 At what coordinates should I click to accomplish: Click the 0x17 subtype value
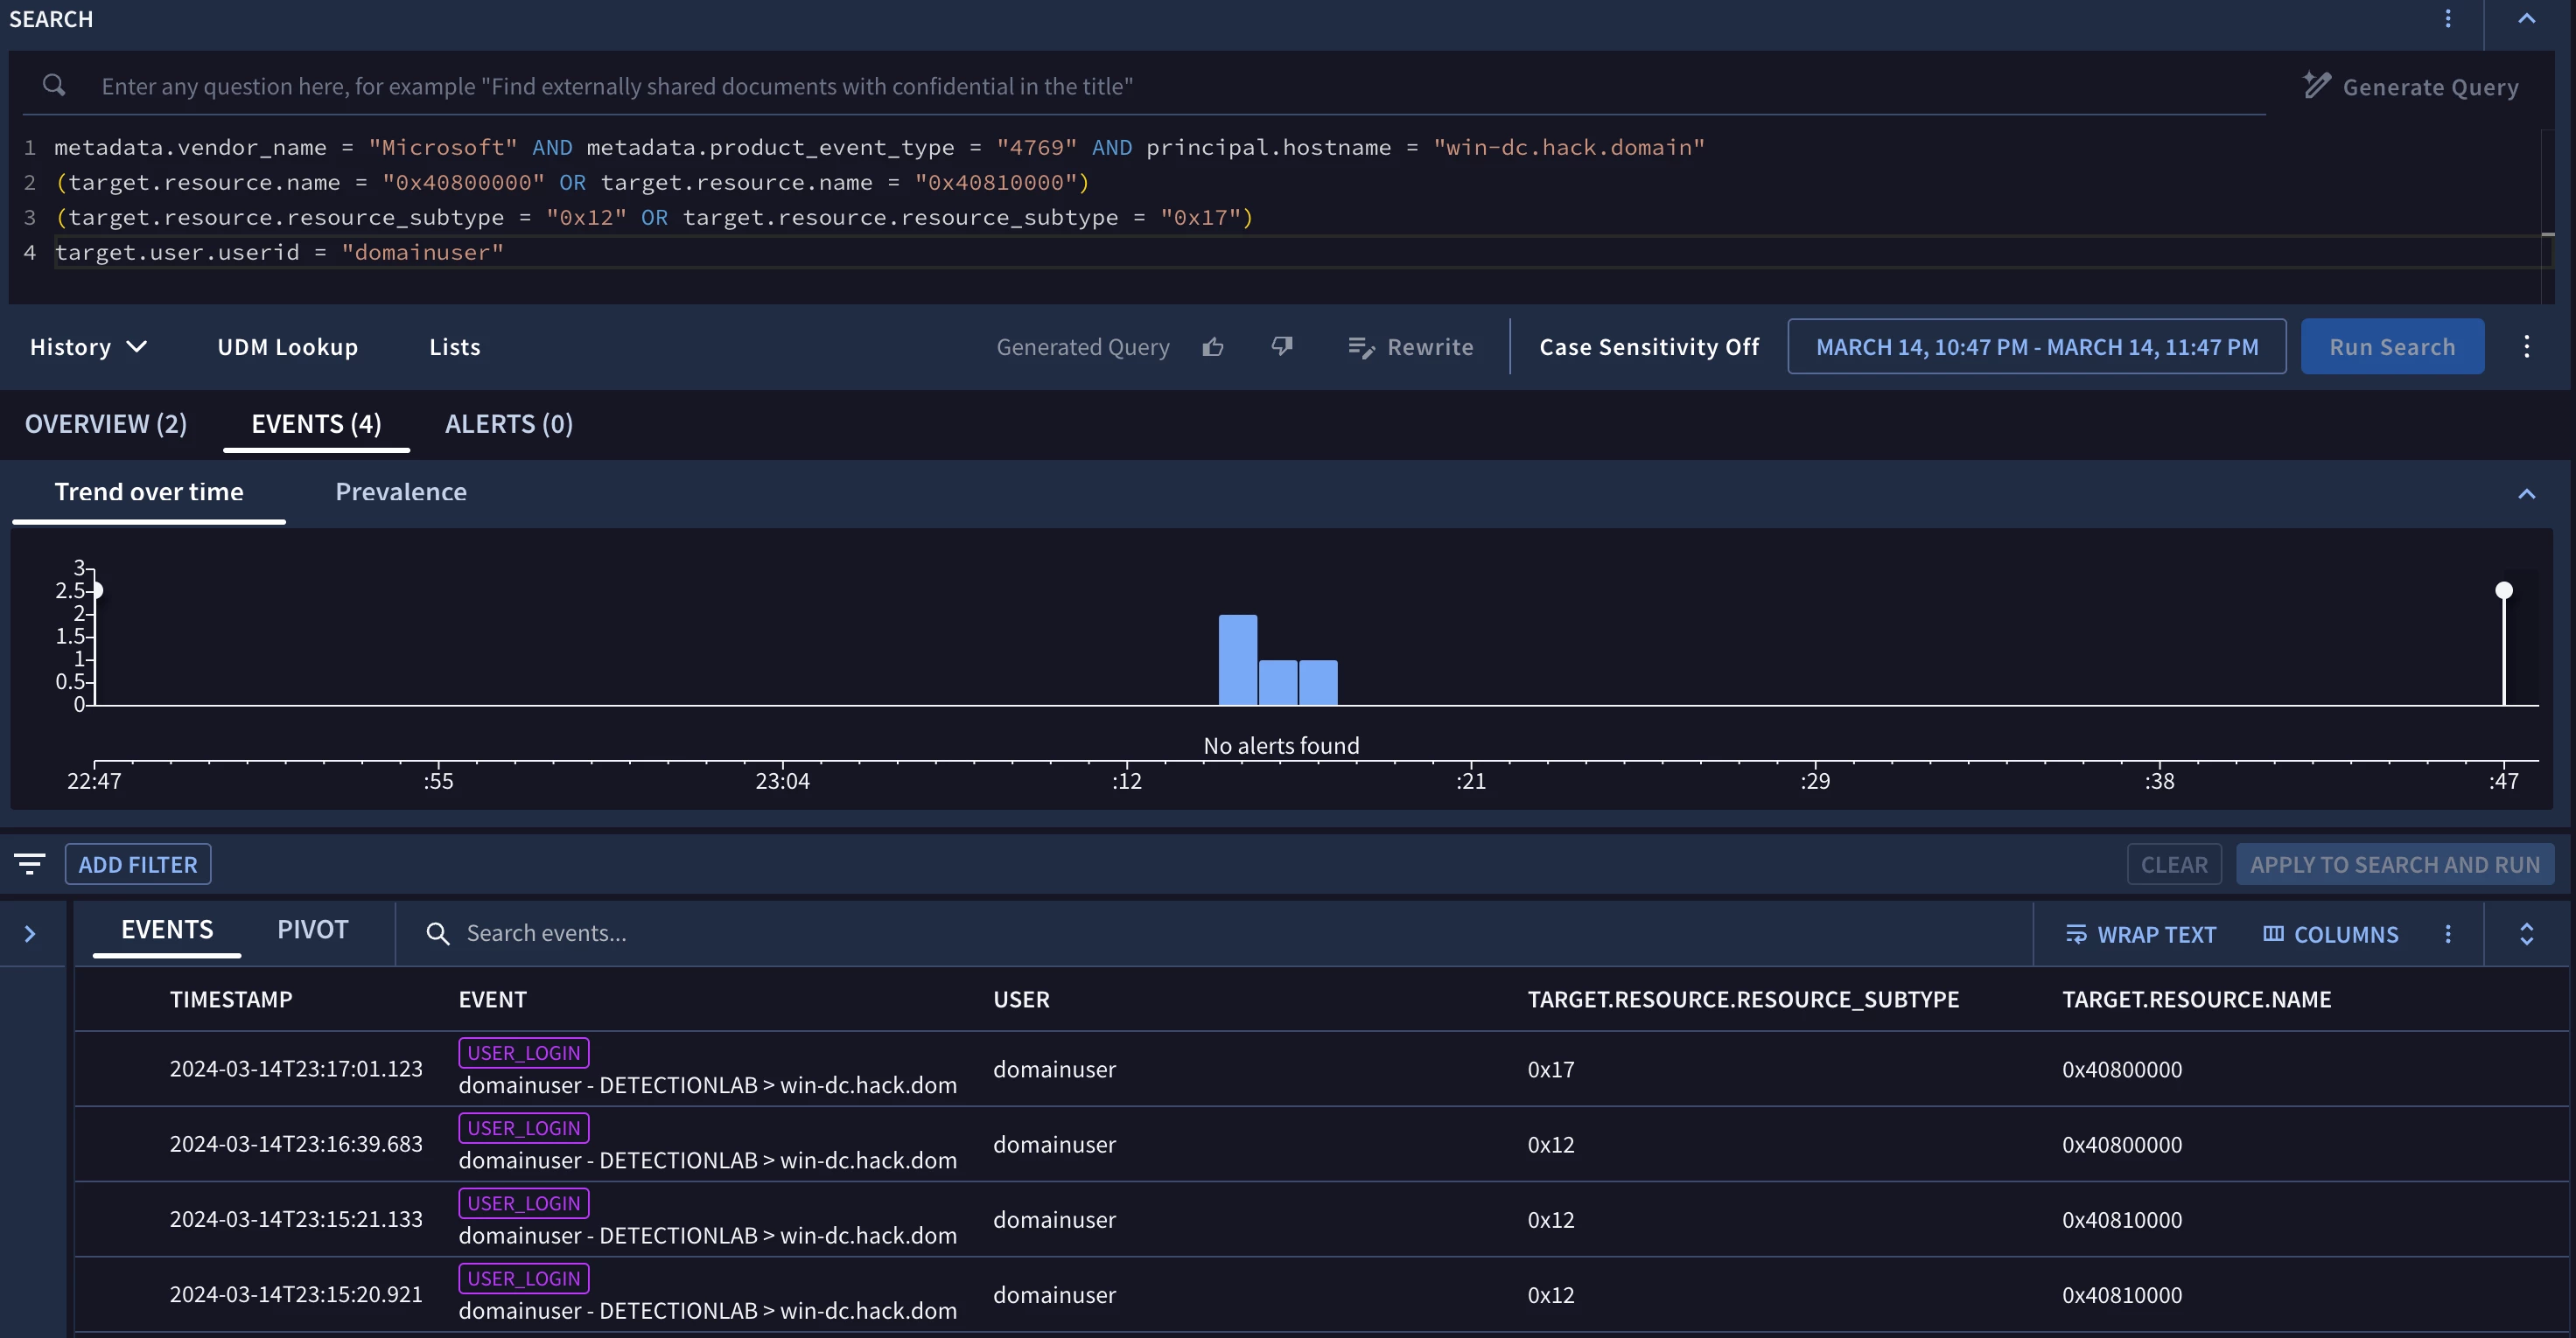[1551, 1070]
